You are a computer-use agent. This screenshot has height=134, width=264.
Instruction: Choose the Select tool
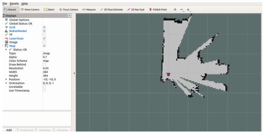pos(49,10)
